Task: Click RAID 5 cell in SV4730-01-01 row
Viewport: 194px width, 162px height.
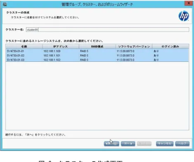Action: (x=84, y=51)
